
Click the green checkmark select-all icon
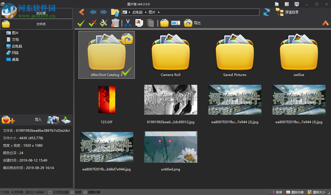tap(81, 23)
